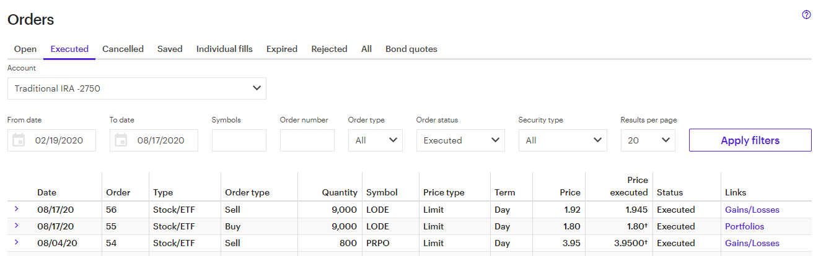Open Portfolios link for order 55

point(745,226)
